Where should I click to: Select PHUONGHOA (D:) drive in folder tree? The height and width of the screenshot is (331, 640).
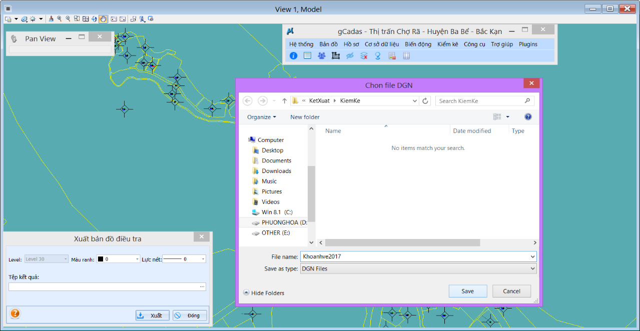(x=279, y=222)
